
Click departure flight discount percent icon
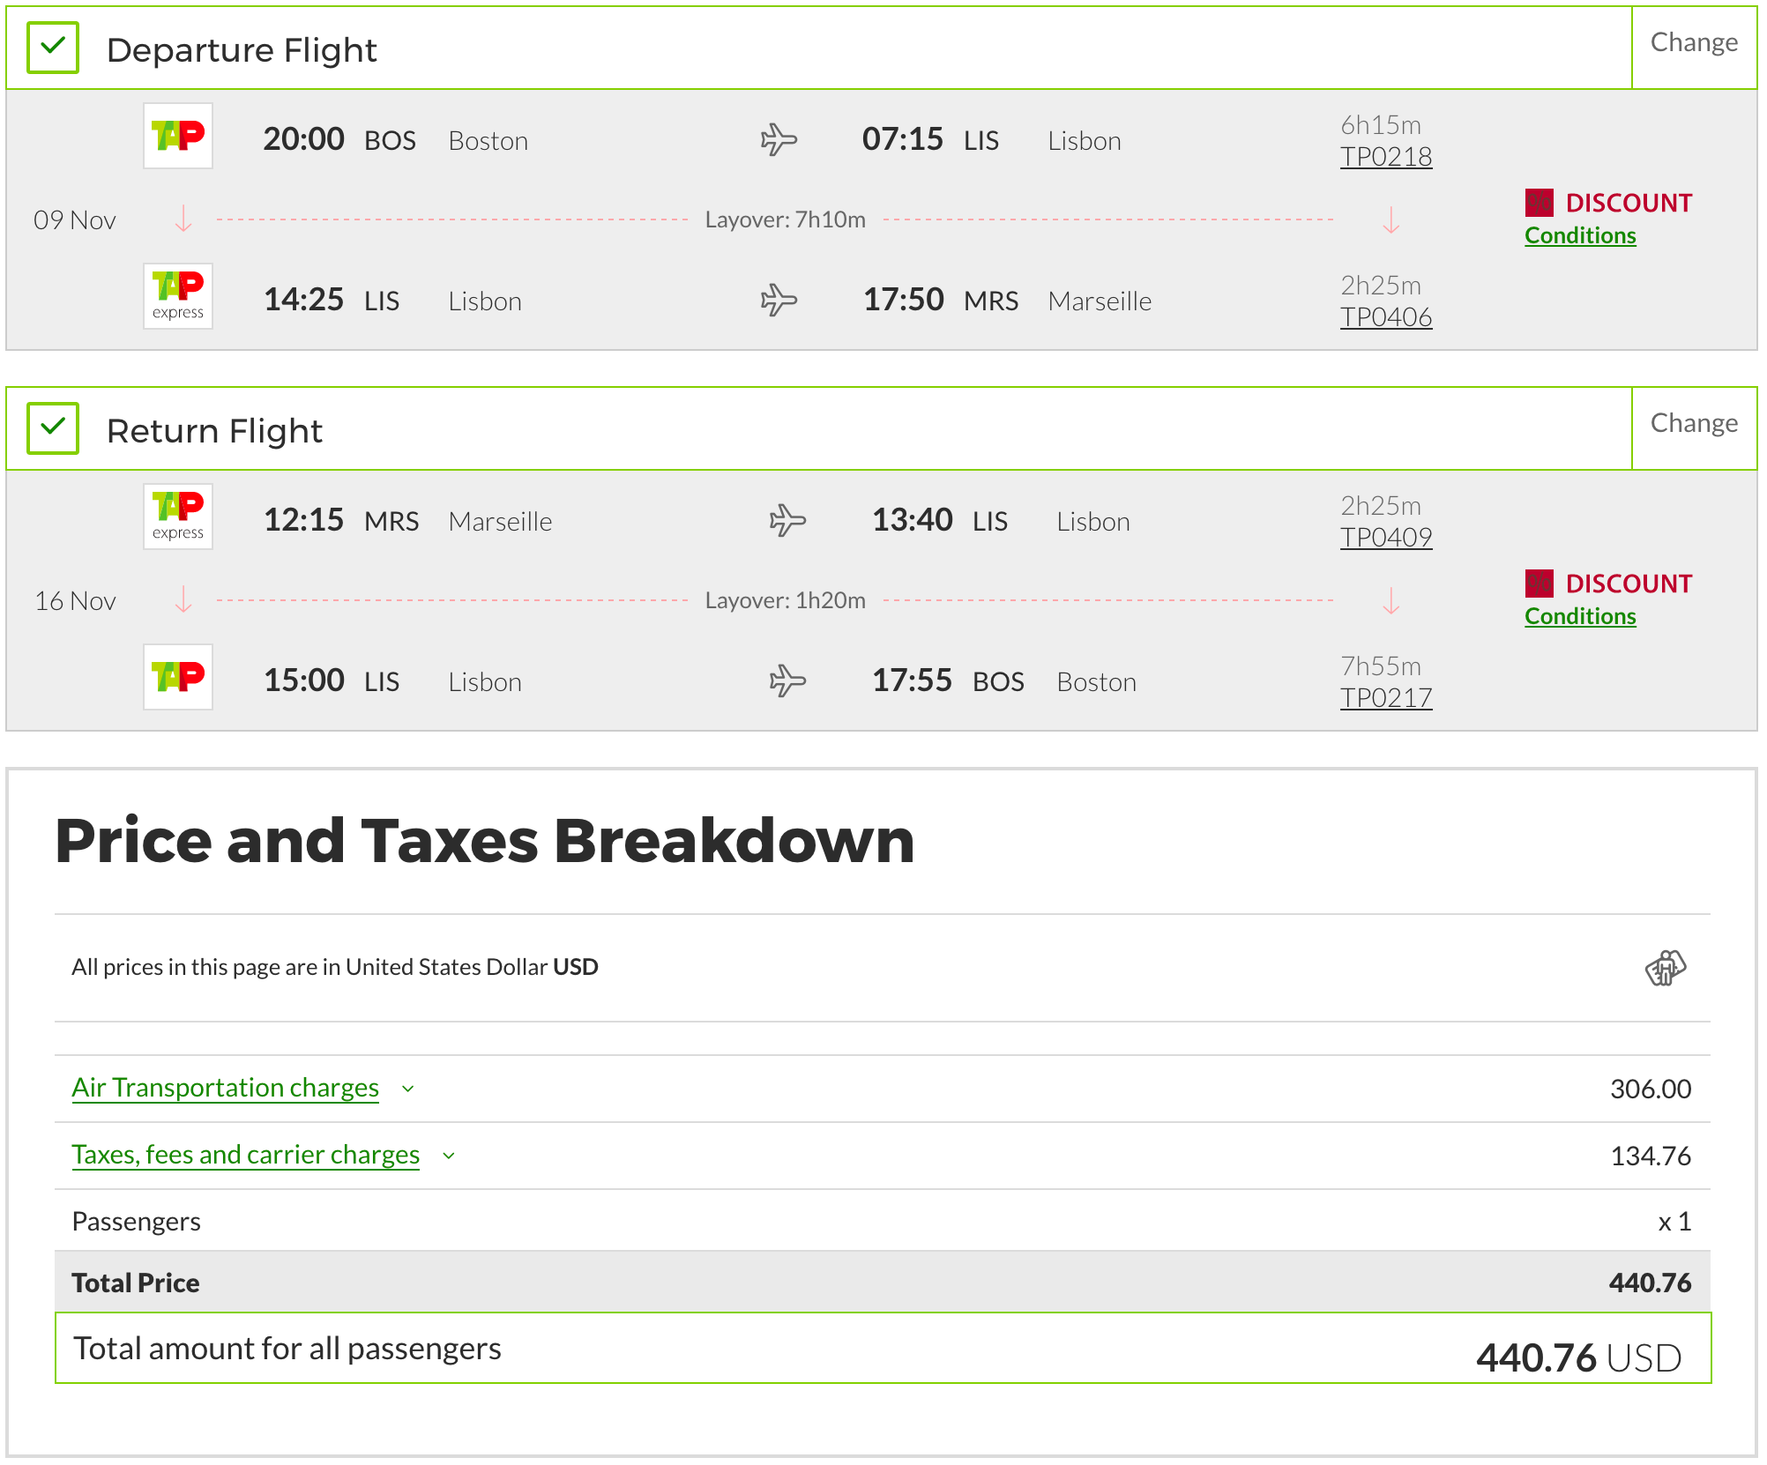pyautogui.click(x=1539, y=203)
